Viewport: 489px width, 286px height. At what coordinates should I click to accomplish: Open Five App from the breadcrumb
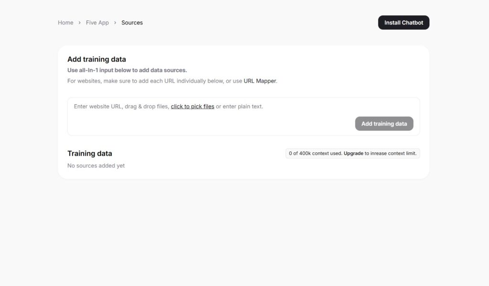tap(97, 22)
